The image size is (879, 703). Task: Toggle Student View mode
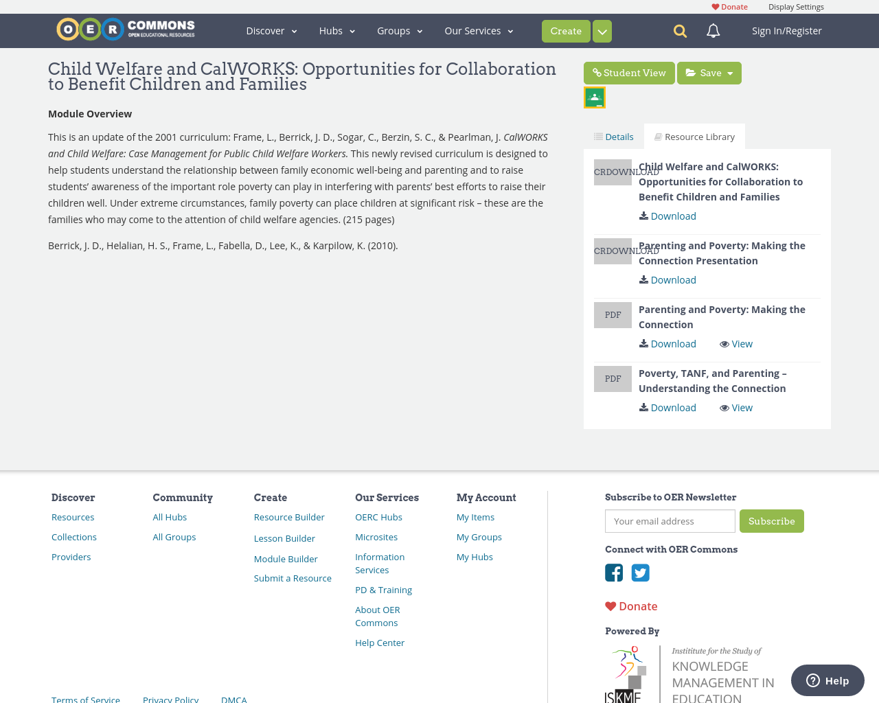click(x=629, y=73)
